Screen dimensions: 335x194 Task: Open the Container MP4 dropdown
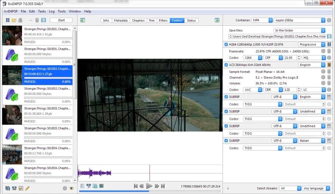click(262, 20)
